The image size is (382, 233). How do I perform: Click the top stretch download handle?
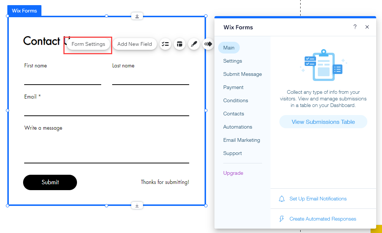click(137, 16)
